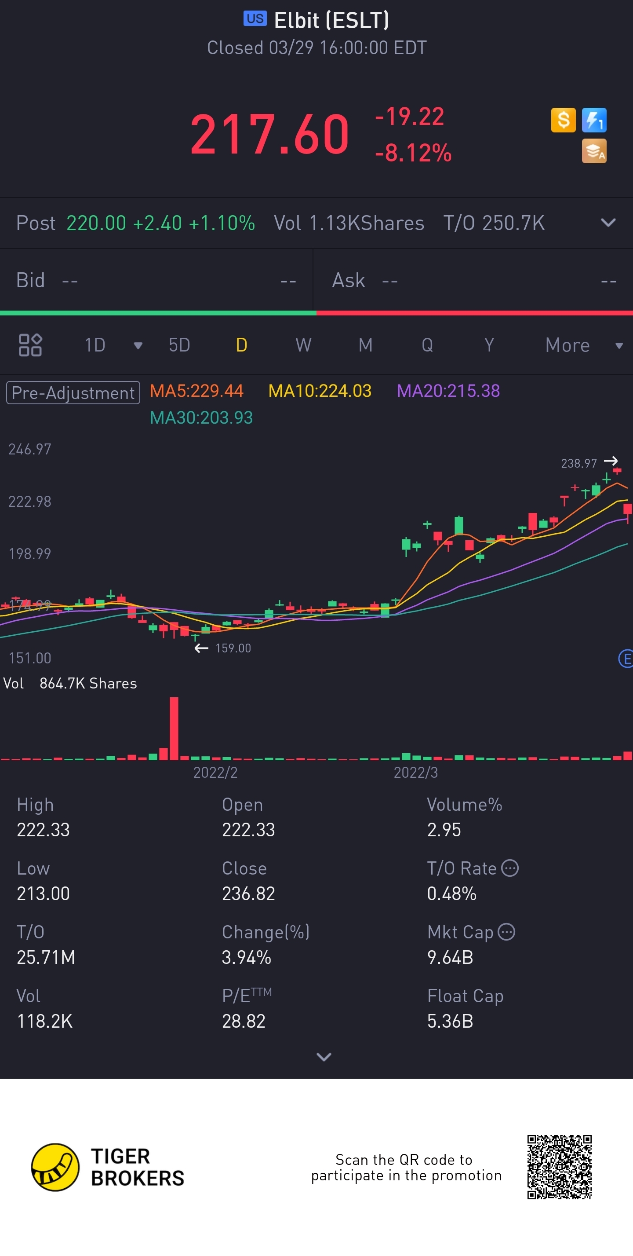The height and width of the screenshot is (1256, 633).
Task: Open the 1D timeframe dropdown arrow
Action: click(138, 346)
